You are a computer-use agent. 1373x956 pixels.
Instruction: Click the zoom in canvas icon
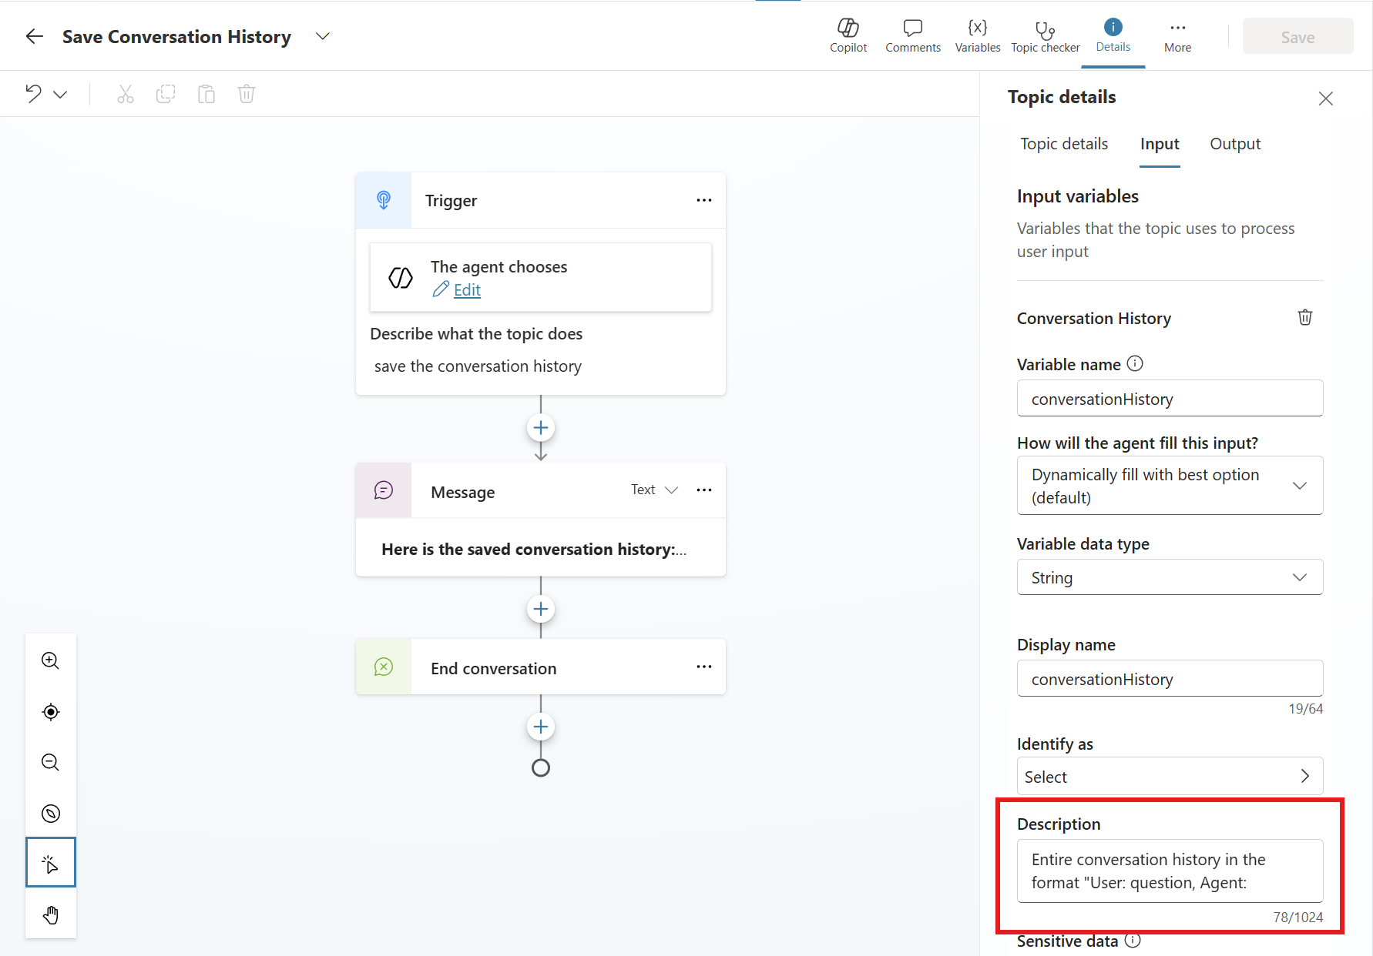pos(51,660)
